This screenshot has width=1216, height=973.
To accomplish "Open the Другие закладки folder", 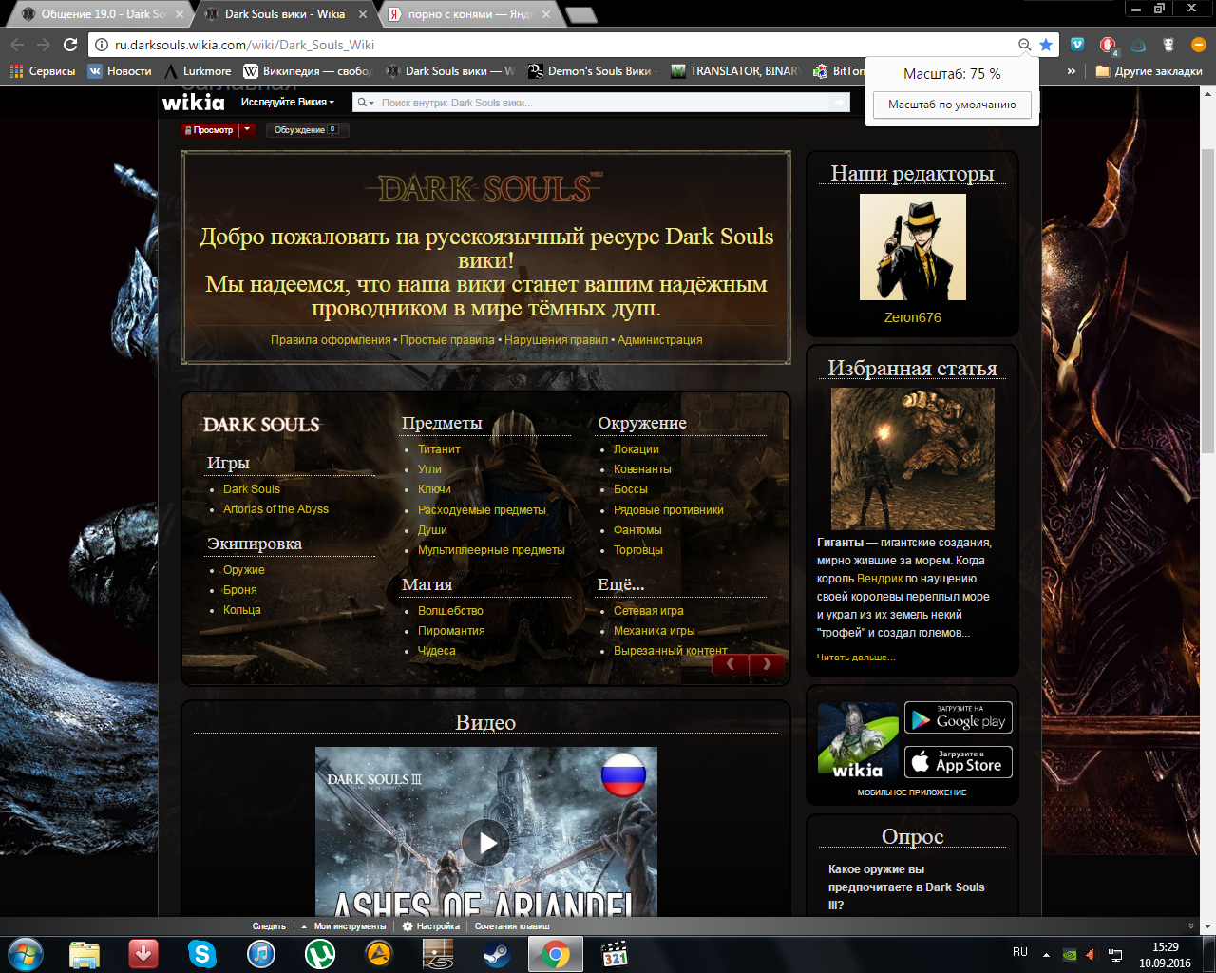I will pyautogui.click(x=1149, y=71).
